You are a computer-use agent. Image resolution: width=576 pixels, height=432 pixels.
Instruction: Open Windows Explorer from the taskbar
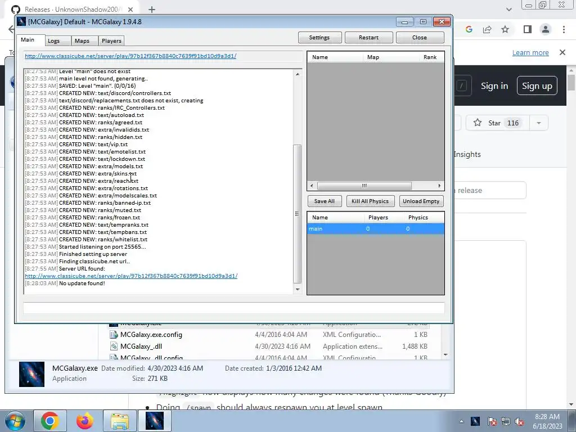[120, 421]
